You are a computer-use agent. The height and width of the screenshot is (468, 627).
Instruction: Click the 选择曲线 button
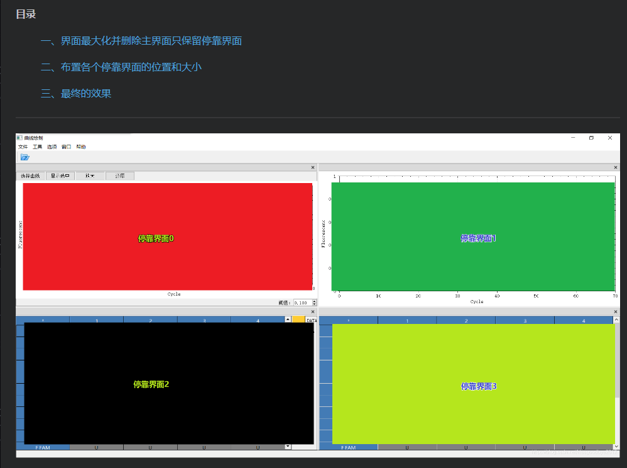30,175
